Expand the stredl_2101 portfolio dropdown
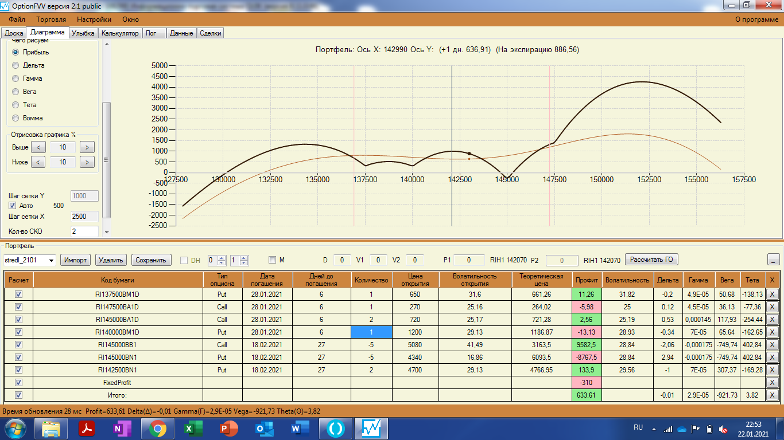This screenshot has width=784, height=440. [51, 260]
